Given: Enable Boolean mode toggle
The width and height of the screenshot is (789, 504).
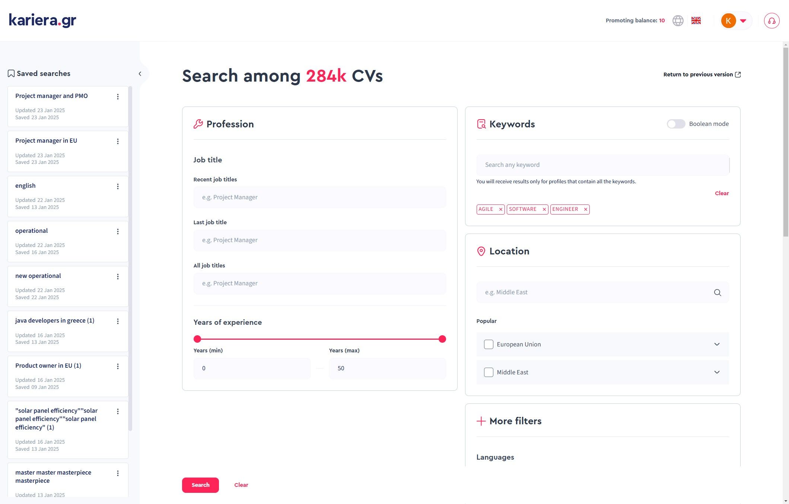Looking at the screenshot, I should pyautogui.click(x=675, y=124).
